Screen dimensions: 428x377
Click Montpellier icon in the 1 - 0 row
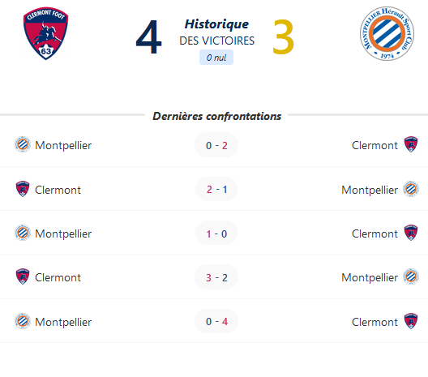pos(23,233)
